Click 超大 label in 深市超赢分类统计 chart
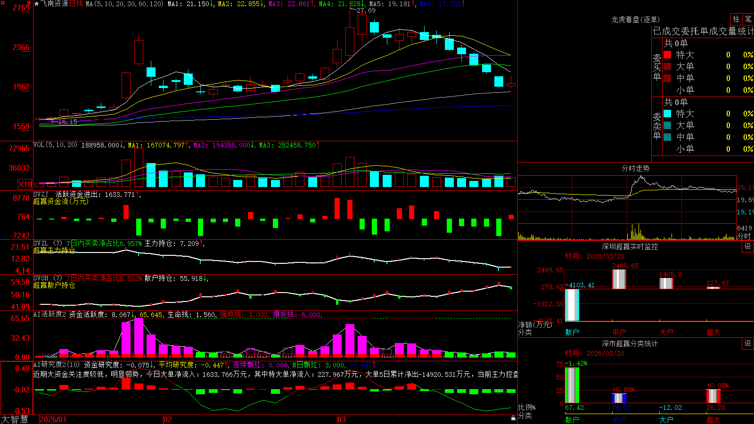754x424 pixels. click(713, 419)
